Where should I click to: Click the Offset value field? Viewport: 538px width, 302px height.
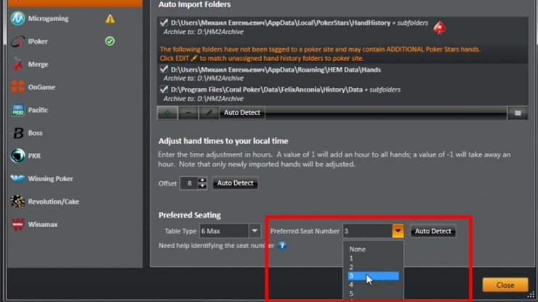coord(189,183)
